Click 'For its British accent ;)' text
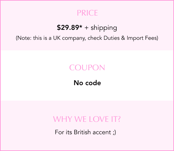Screen dimensions: 174x151 point(85,132)
